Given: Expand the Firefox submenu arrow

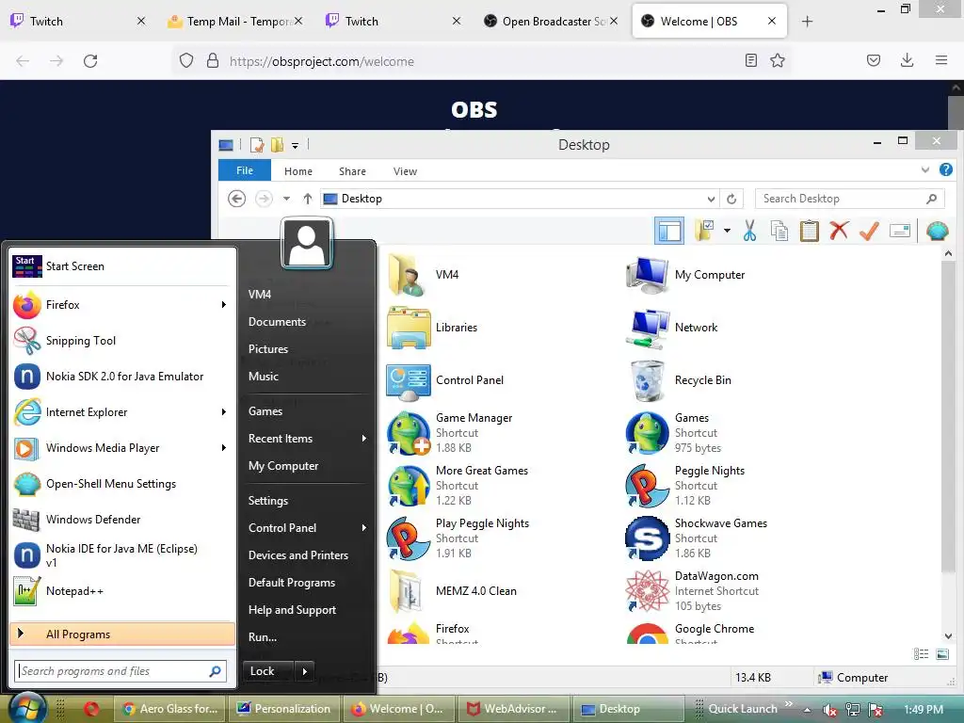Looking at the screenshot, I should click(x=224, y=305).
